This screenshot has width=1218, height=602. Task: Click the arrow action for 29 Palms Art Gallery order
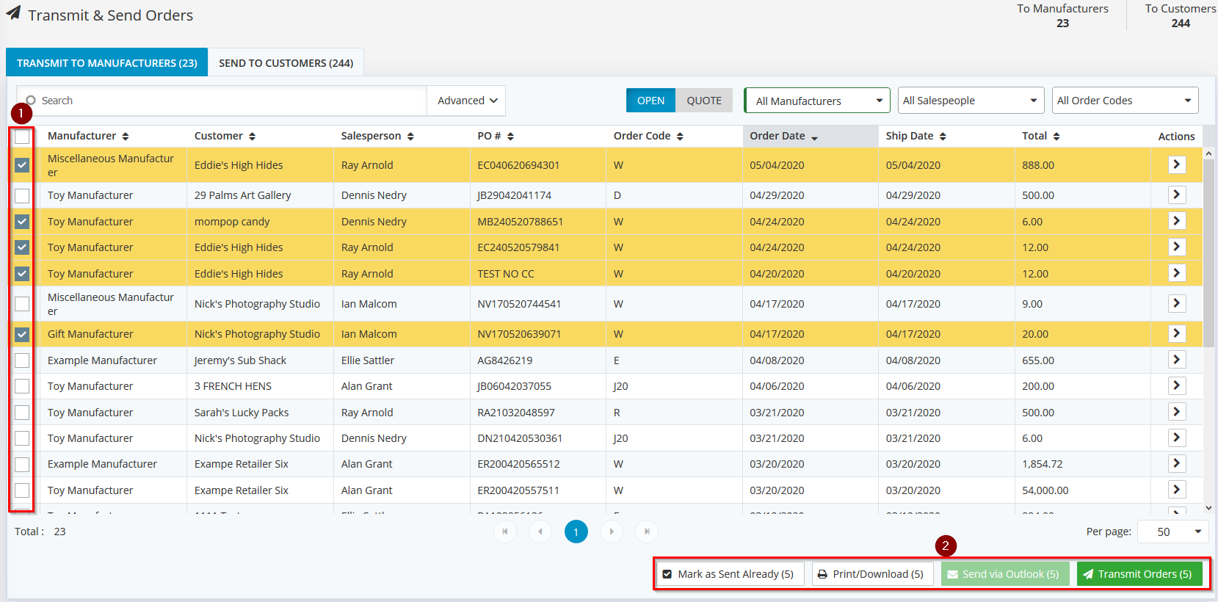pos(1176,195)
